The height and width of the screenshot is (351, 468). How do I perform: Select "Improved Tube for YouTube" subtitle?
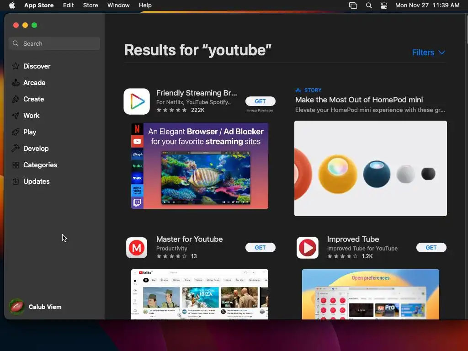[362, 248]
